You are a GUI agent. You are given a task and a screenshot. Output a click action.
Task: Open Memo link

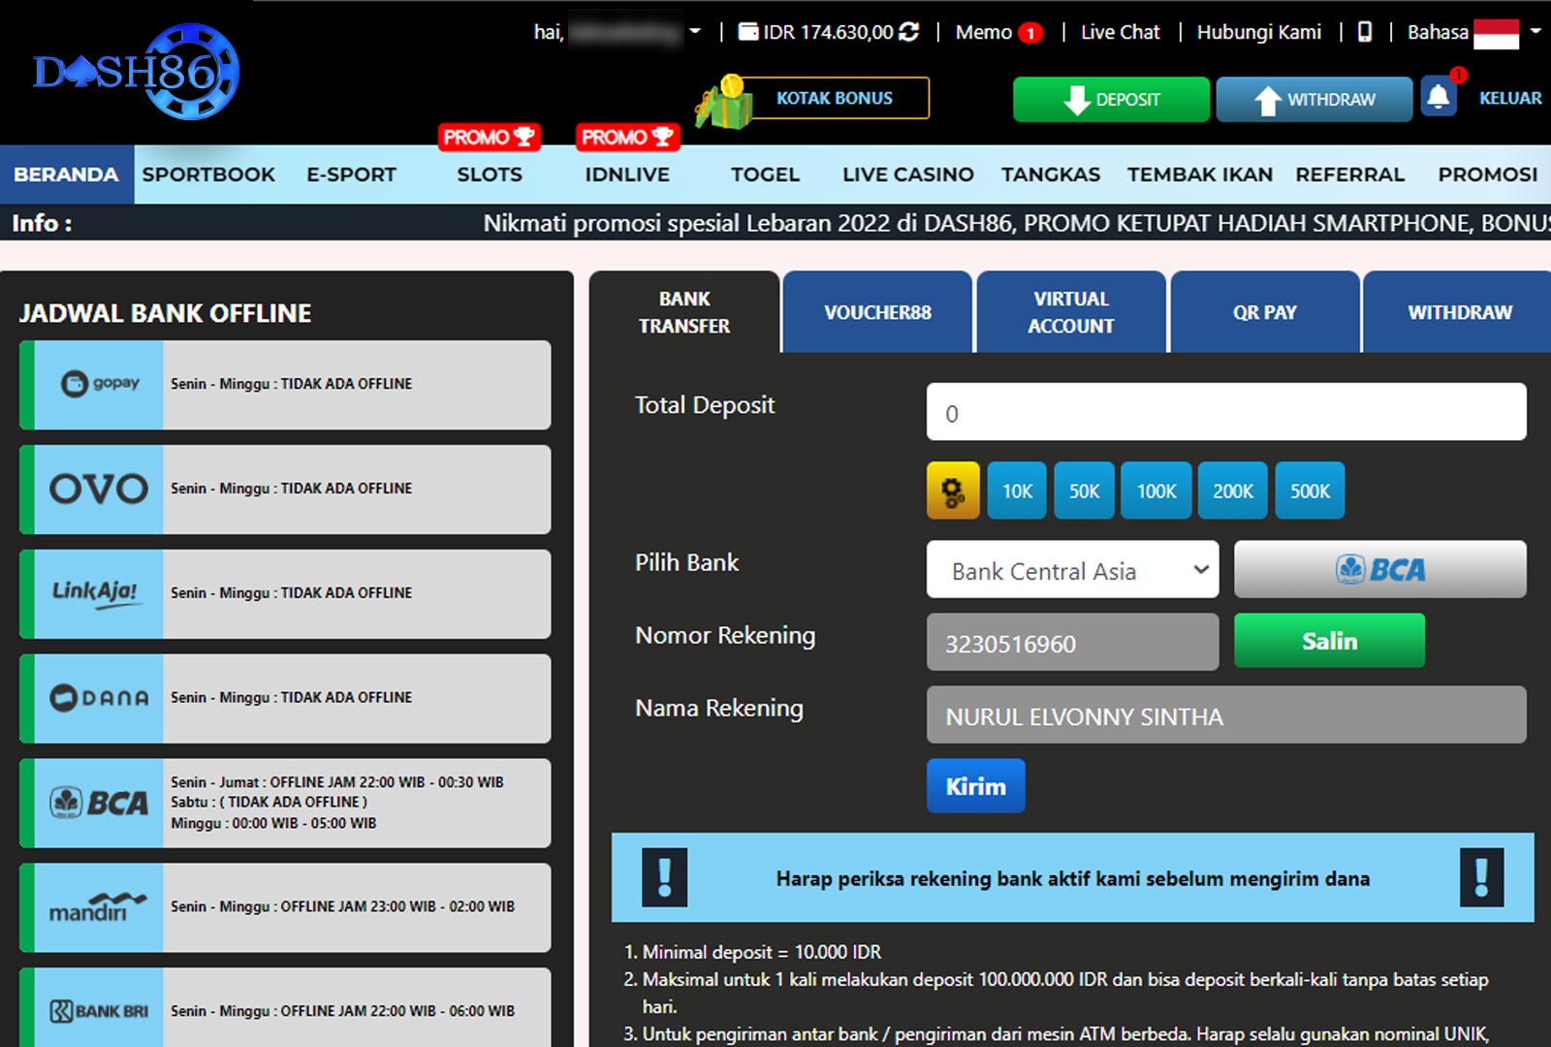coord(983,32)
